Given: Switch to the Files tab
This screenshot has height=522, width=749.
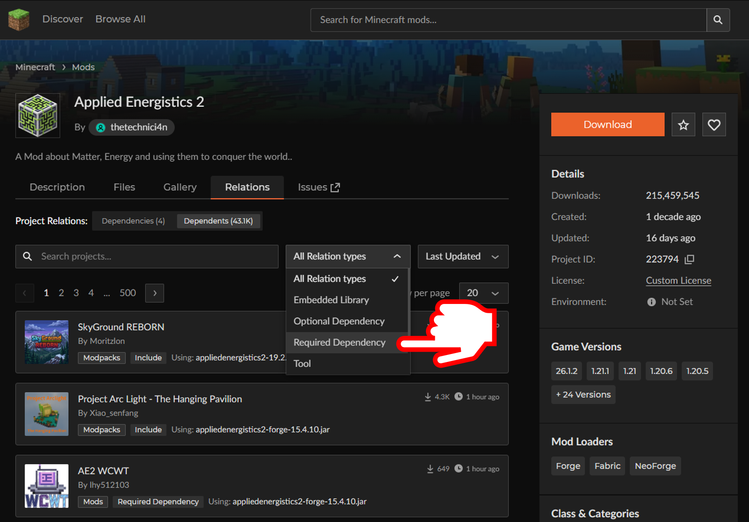Looking at the screenshot, I should click(x=124, y=187).
